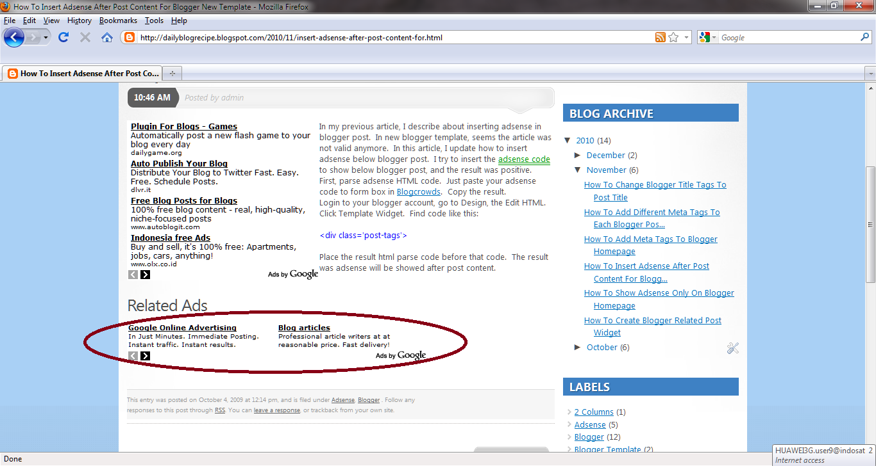Click the Home icon in the toolbar

click(106, 37)
